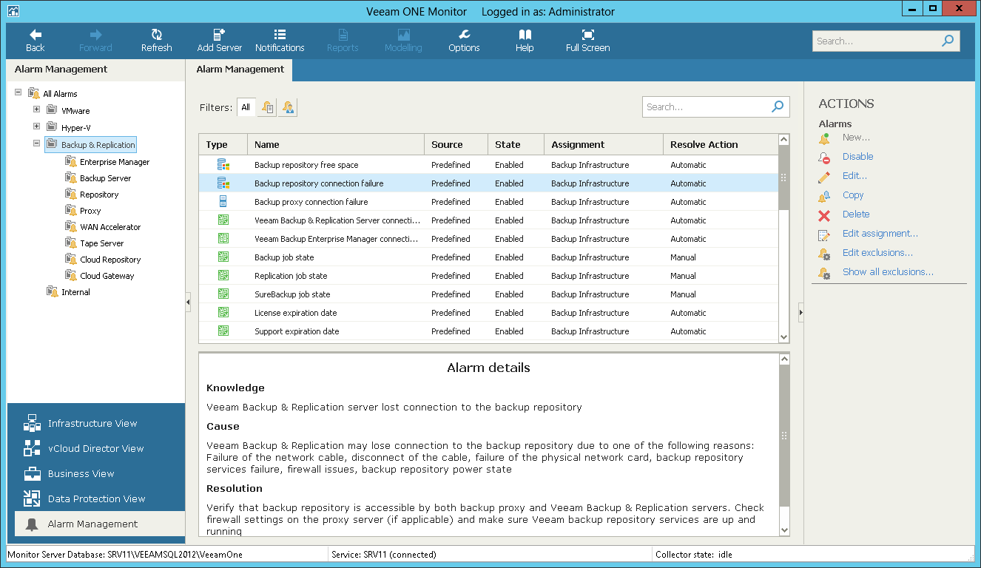981x568 pixels.
Task: Sort alarms by the State column header
Action: tap(516, 145)
